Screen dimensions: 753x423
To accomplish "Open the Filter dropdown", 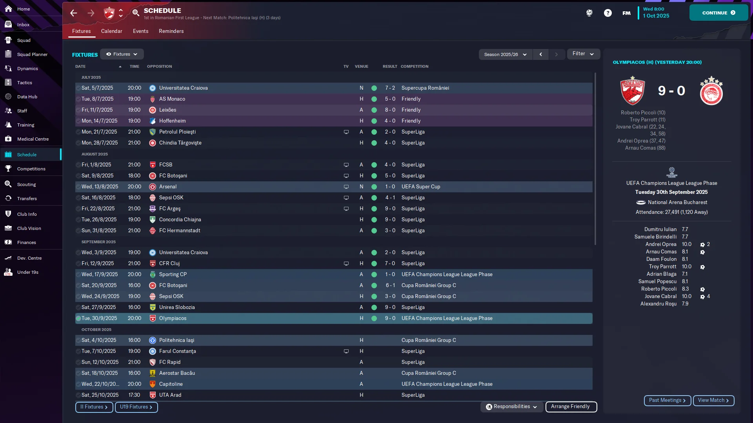I will coord(583,54).
